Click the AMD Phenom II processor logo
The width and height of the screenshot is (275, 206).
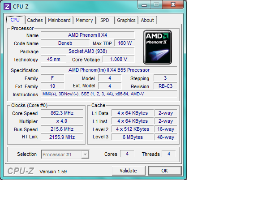(x=157, y=47)
